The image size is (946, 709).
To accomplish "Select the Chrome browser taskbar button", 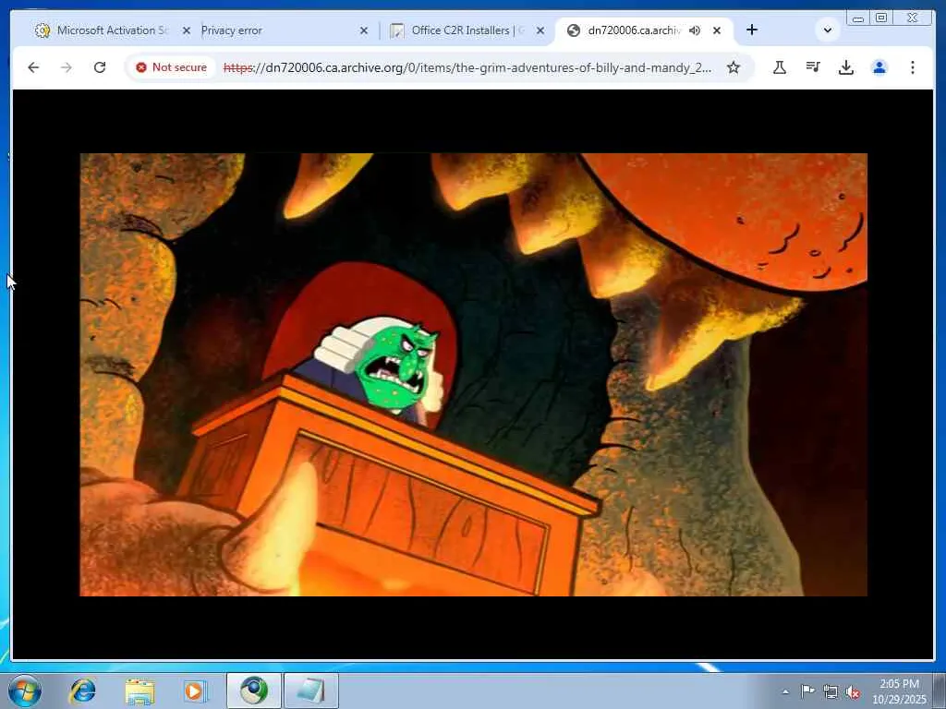I will tap(254, 691).
